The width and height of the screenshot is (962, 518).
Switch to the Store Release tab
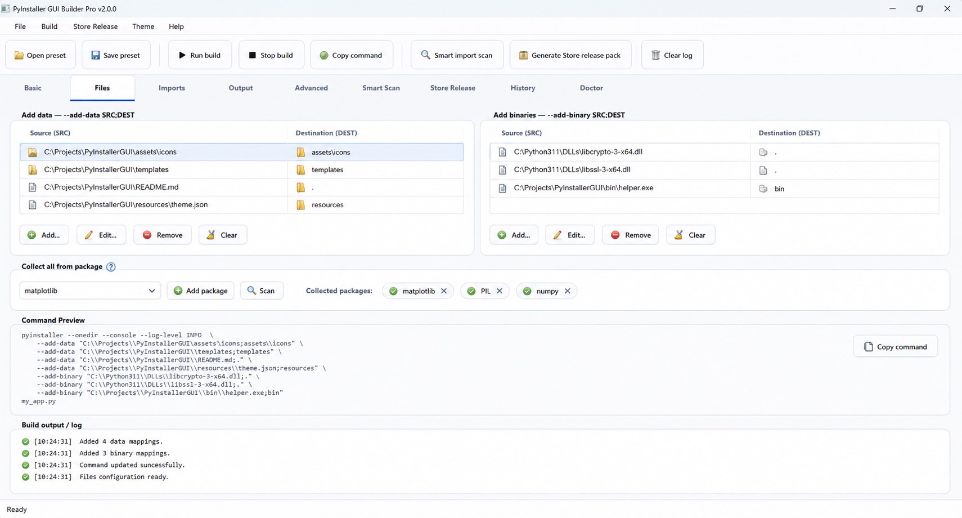pyautogui.click(x=453, y=88)
